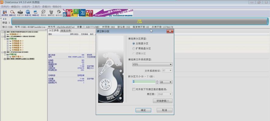
Task: Select 本地磁盘 (C:) in disk tree
Action: pos(15,34)
